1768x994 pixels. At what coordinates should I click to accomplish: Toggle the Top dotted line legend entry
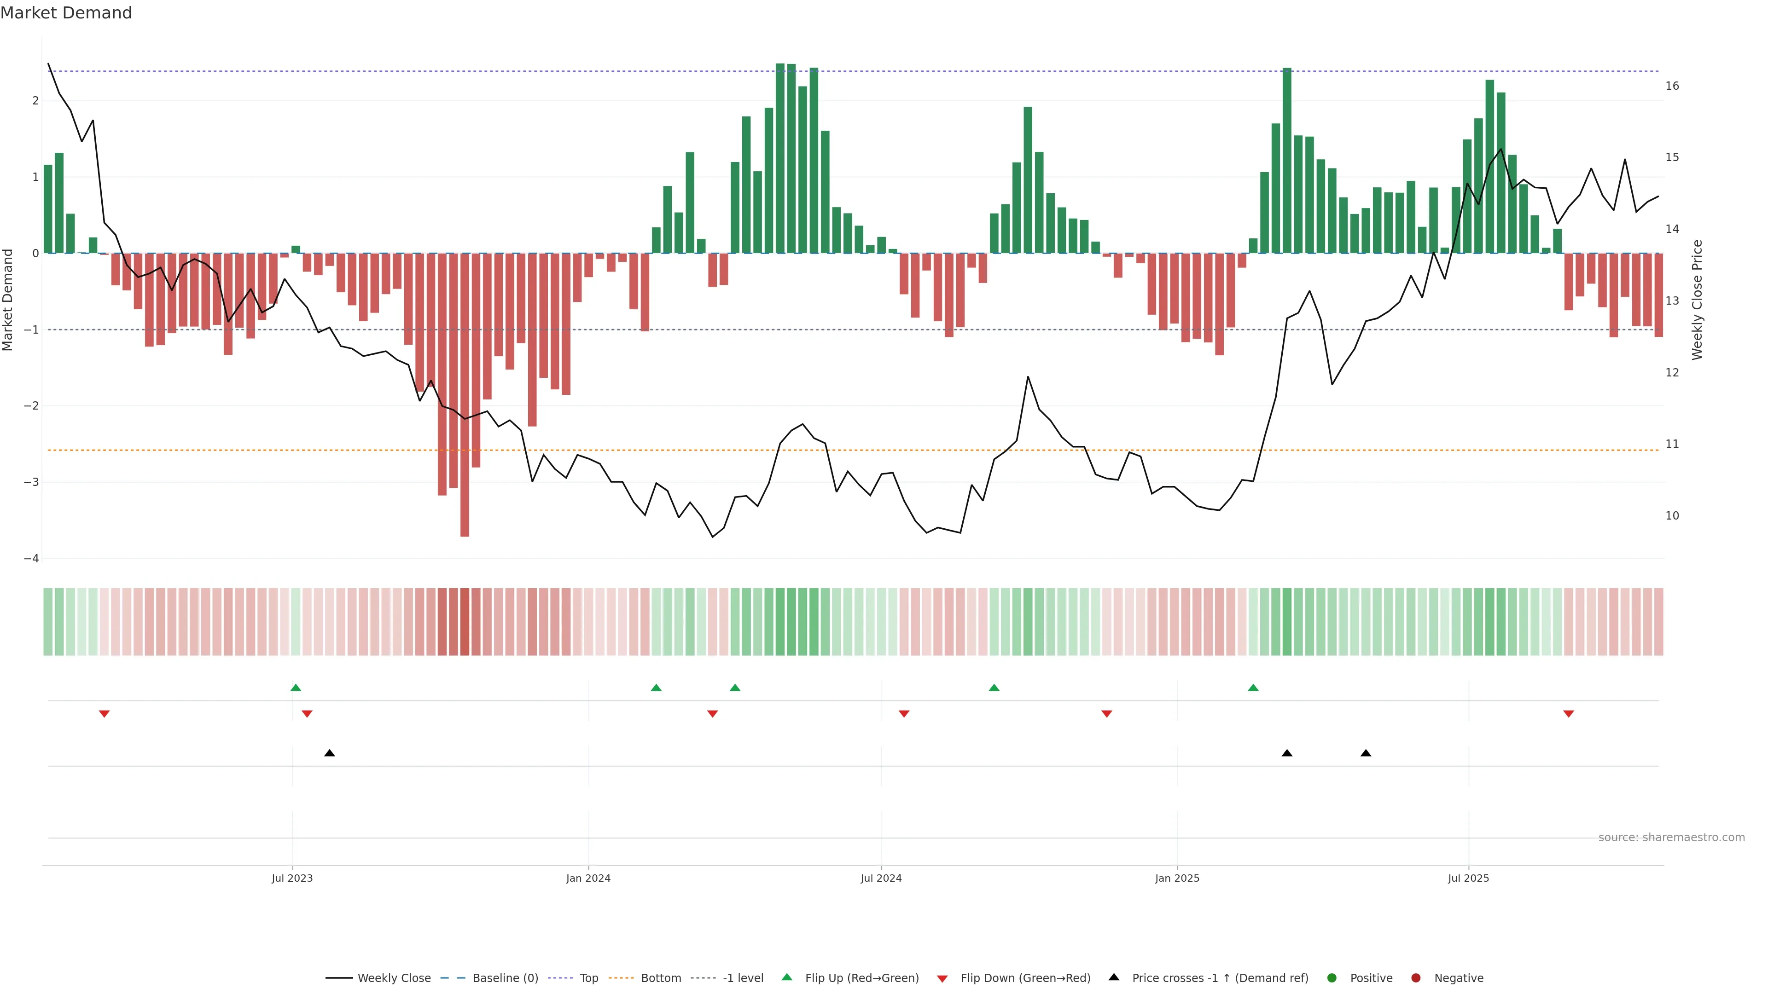pyautogui.click(x=588, y=977)
